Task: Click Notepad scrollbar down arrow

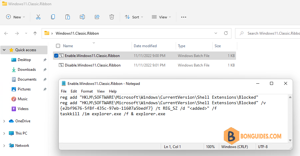Action: (x=290, y=140)
